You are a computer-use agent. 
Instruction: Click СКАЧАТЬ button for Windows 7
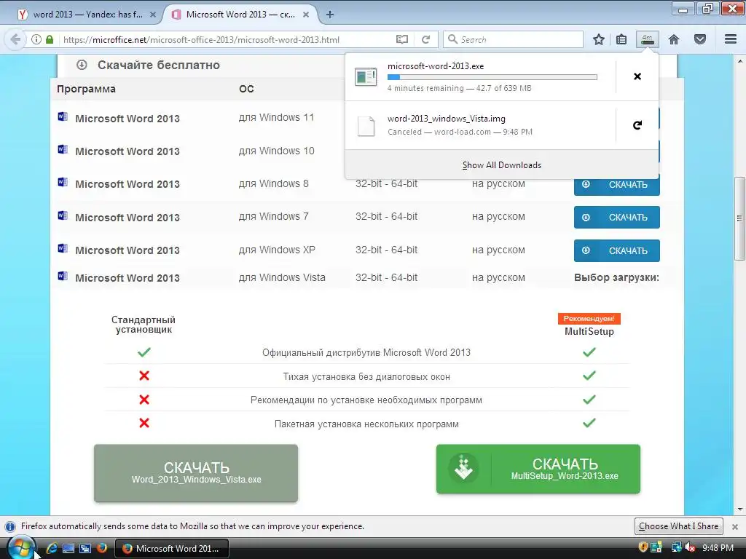616,217
